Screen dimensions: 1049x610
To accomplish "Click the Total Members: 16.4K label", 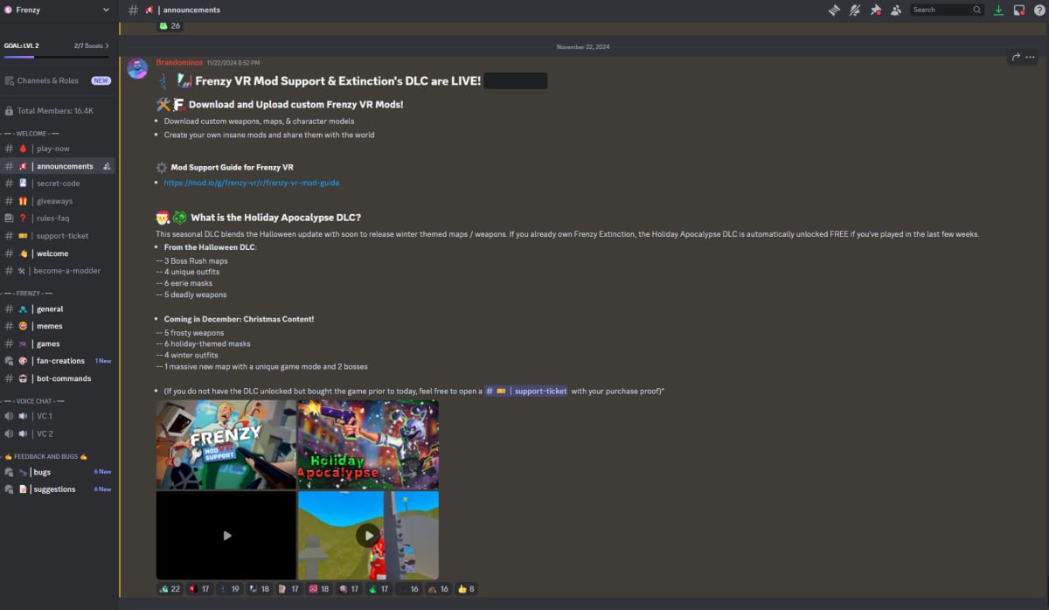I will click(55, 111).
